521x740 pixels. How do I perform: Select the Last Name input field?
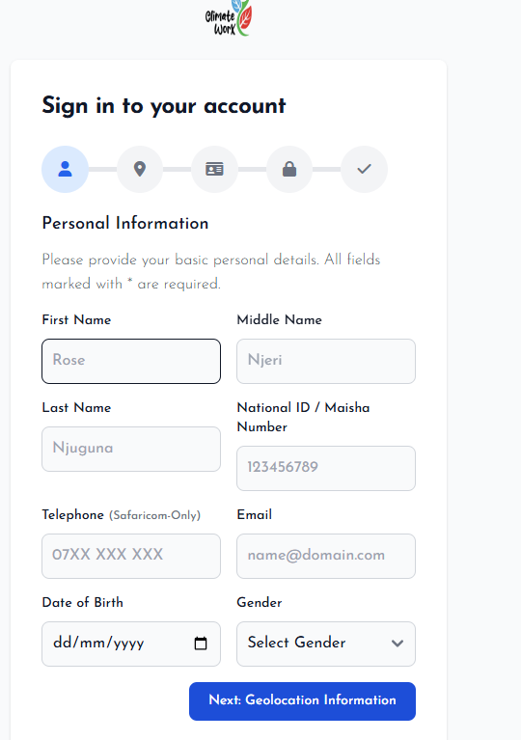point(131,449)
